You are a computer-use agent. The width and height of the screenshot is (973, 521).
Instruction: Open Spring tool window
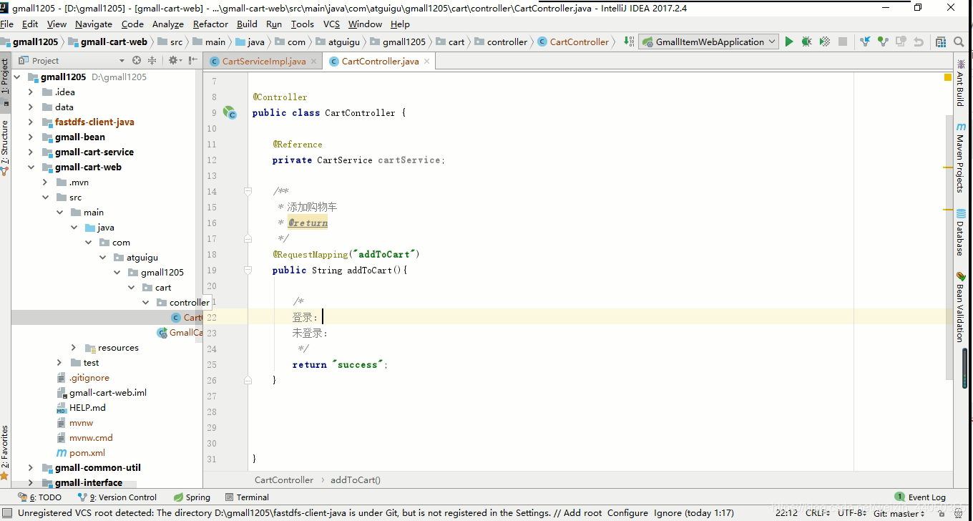tap(192, 497)
